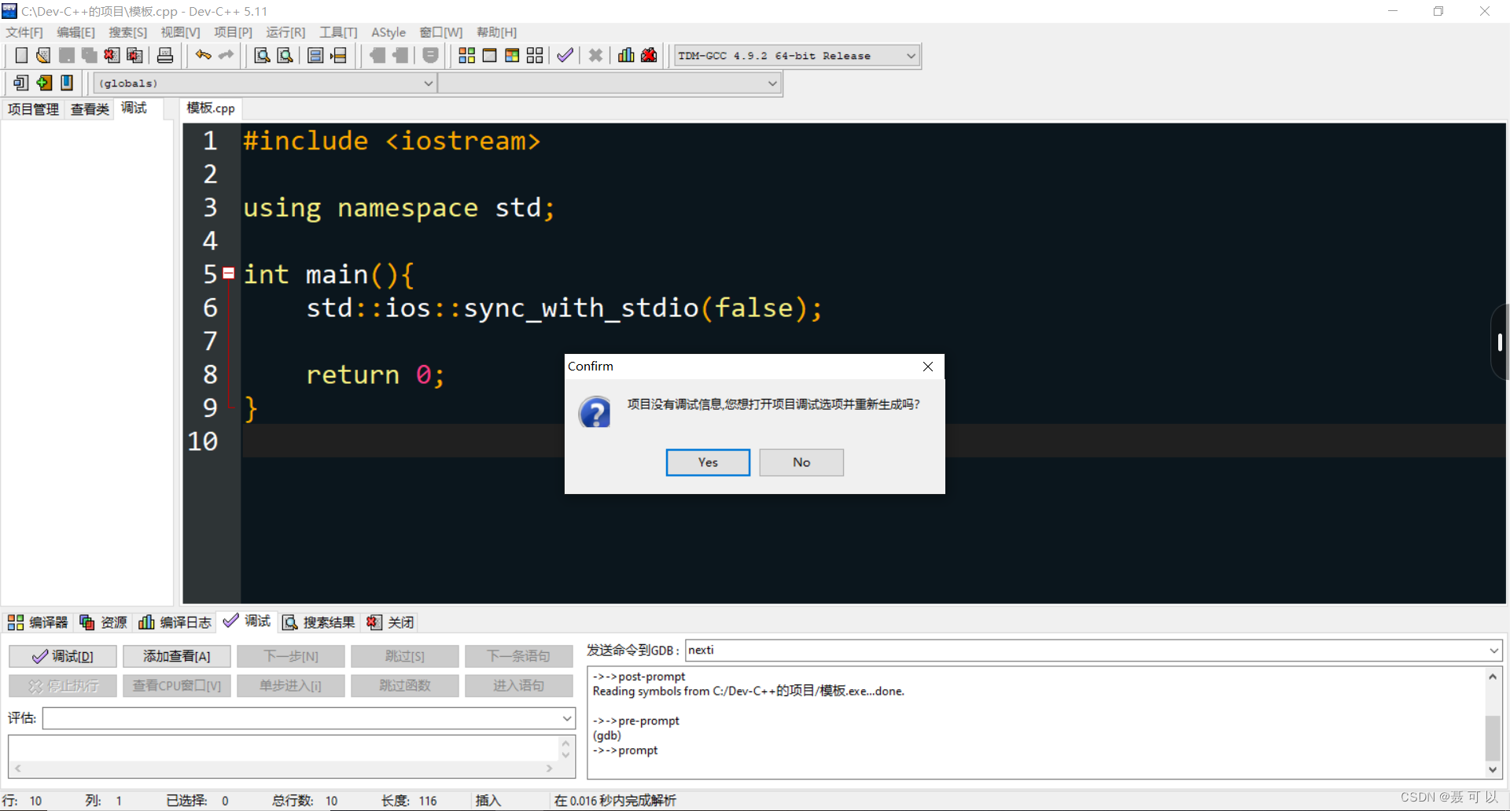Image resolution: width=1510 pixels, height=811 pixels.
Task: Select the compile icon (purple checkmark) on toolbar
Action: (x=565, y=55)
